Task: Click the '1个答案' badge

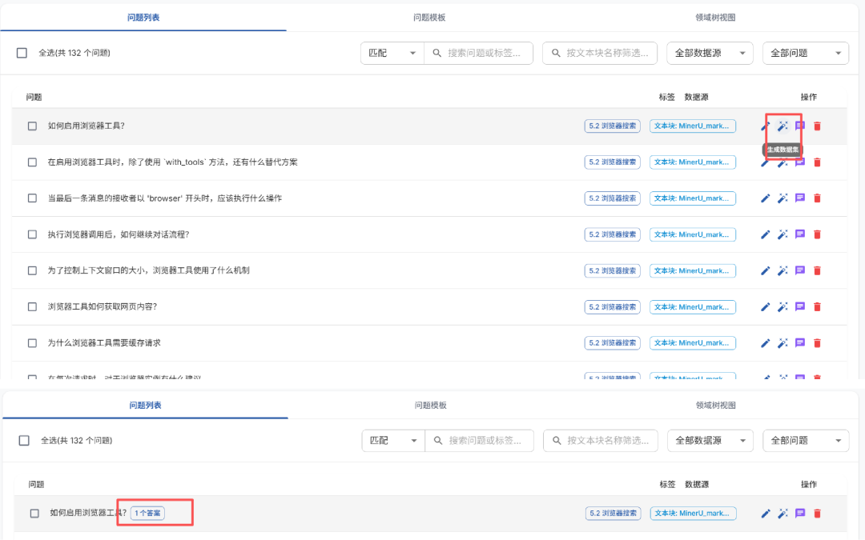Action: coord(147,513)
